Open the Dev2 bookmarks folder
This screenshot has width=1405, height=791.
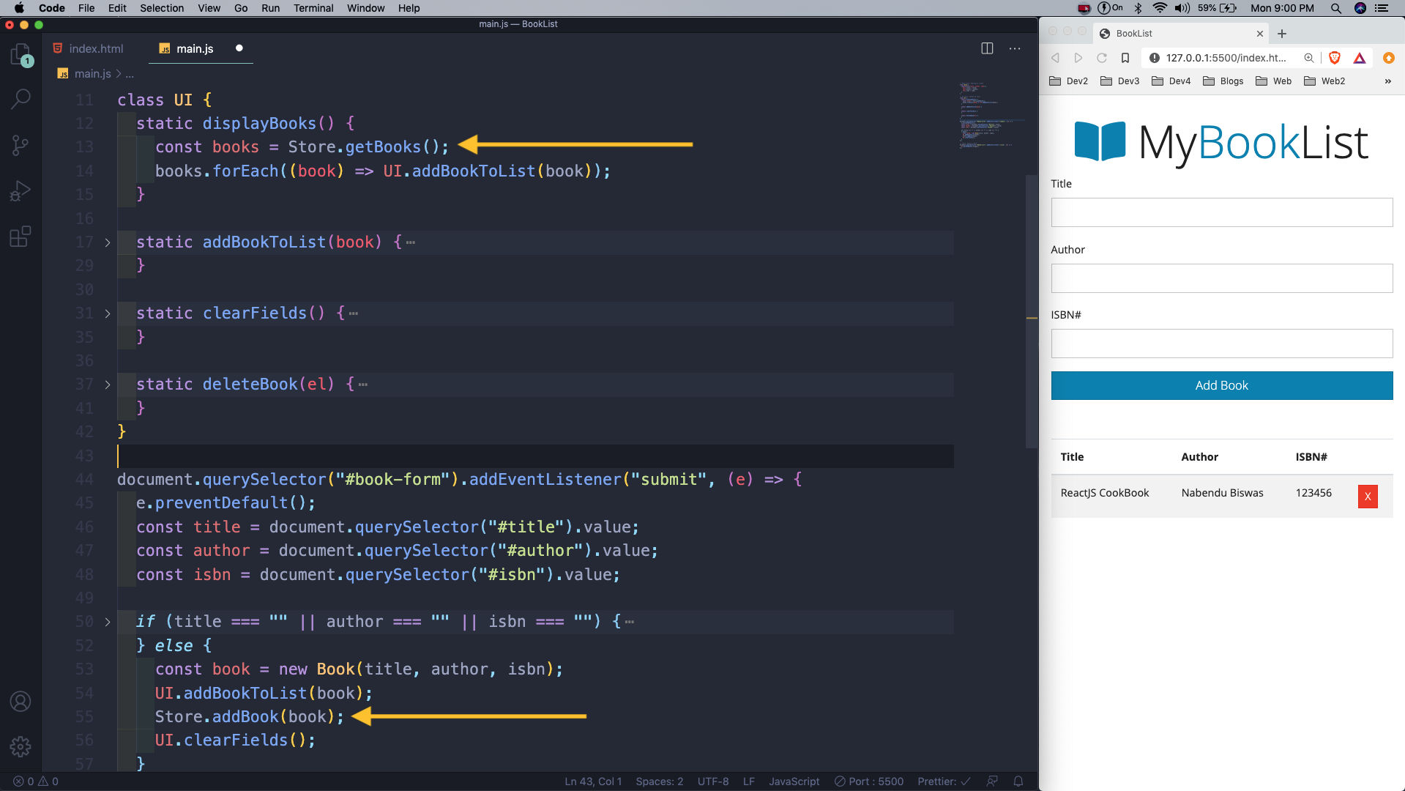1068,81
